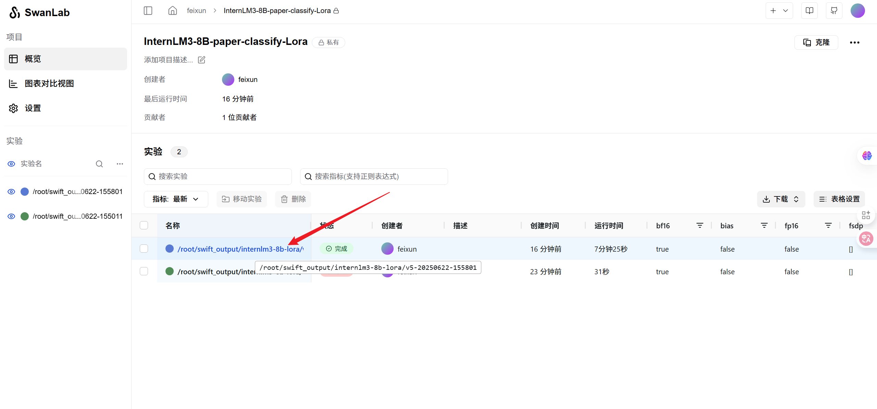This screenshot has width=877, height=409.
Task: Open 设置 settings in sidebar
Action: tap(65, 108)
